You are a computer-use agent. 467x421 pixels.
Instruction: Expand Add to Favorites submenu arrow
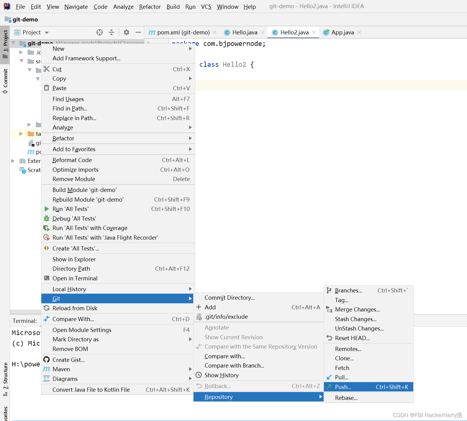pyautogui.click(x=190, y=149)
